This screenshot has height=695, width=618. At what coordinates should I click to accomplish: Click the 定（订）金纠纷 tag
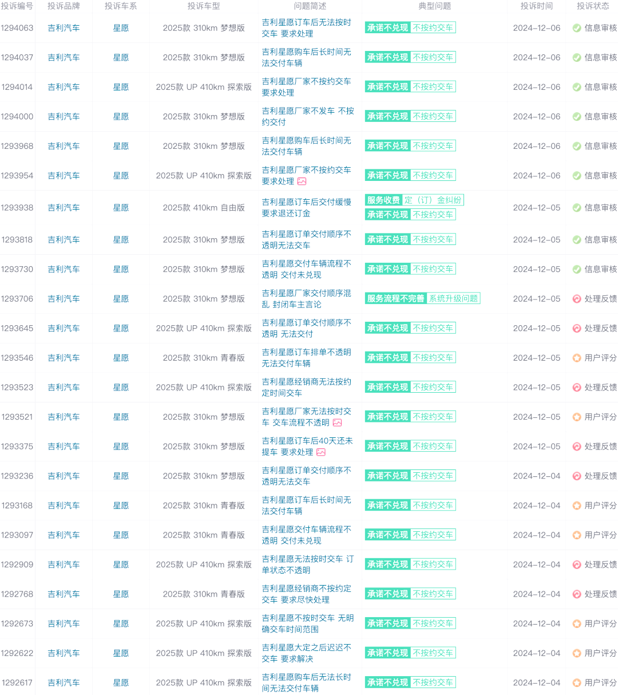coord(433,200)
